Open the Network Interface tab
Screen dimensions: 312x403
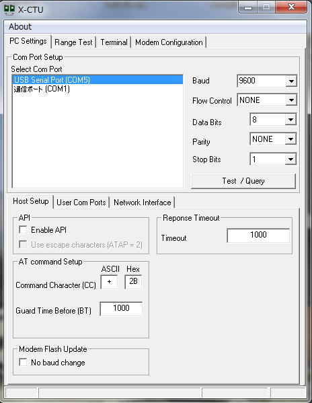point(143,203)
